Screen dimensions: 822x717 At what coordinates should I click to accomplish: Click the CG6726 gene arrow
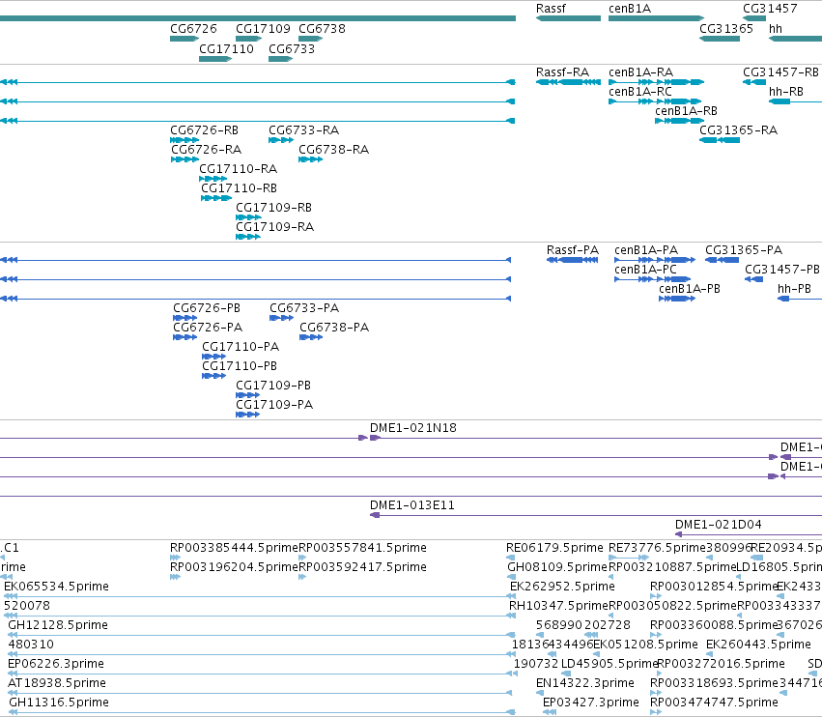[184, 39]
